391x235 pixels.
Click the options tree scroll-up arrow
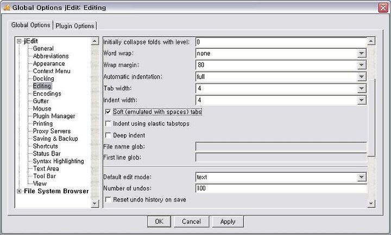tap(94, 41)
